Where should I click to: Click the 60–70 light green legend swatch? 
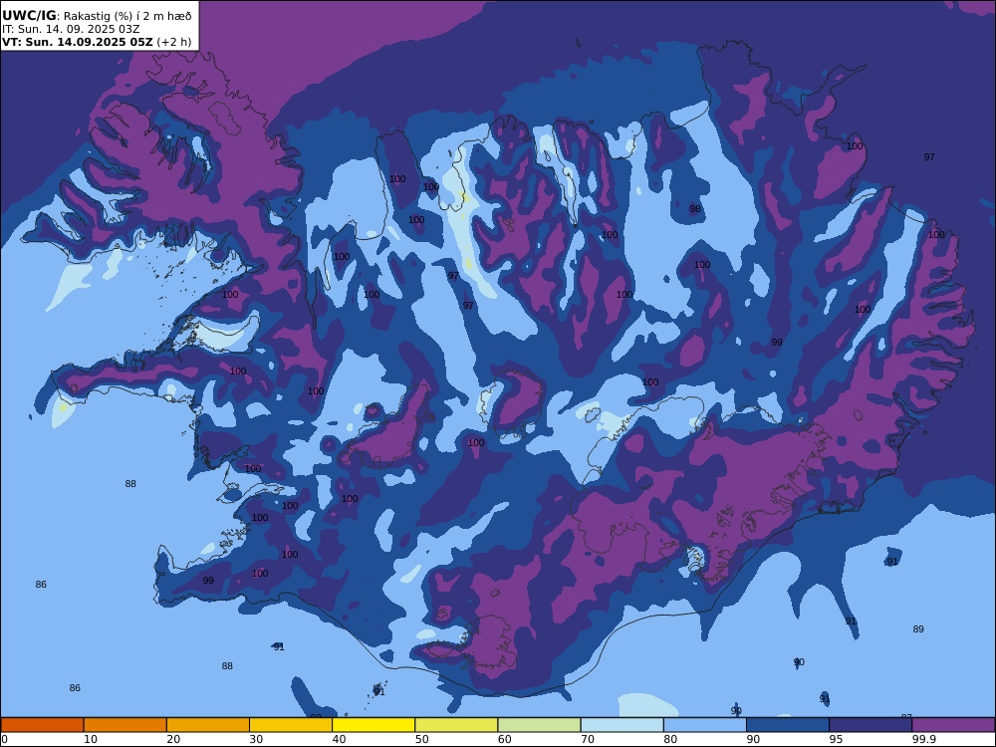pos(539,725)
